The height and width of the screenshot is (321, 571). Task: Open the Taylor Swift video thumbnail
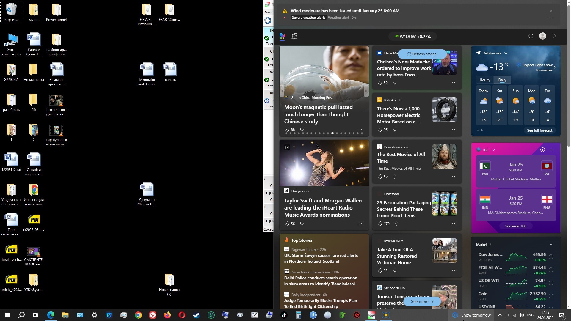click(324, 163)
